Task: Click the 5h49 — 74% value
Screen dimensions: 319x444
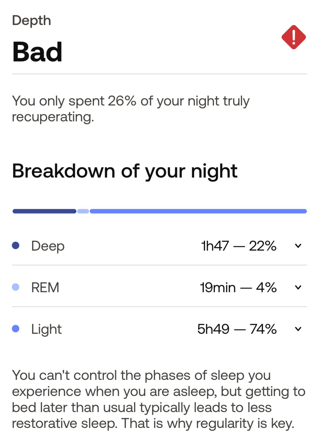Action: tap(237, 329)
